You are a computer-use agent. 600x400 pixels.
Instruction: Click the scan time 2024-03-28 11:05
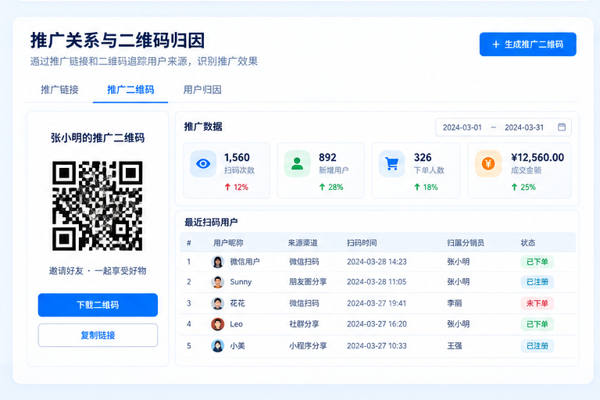(x=377, y=282)
